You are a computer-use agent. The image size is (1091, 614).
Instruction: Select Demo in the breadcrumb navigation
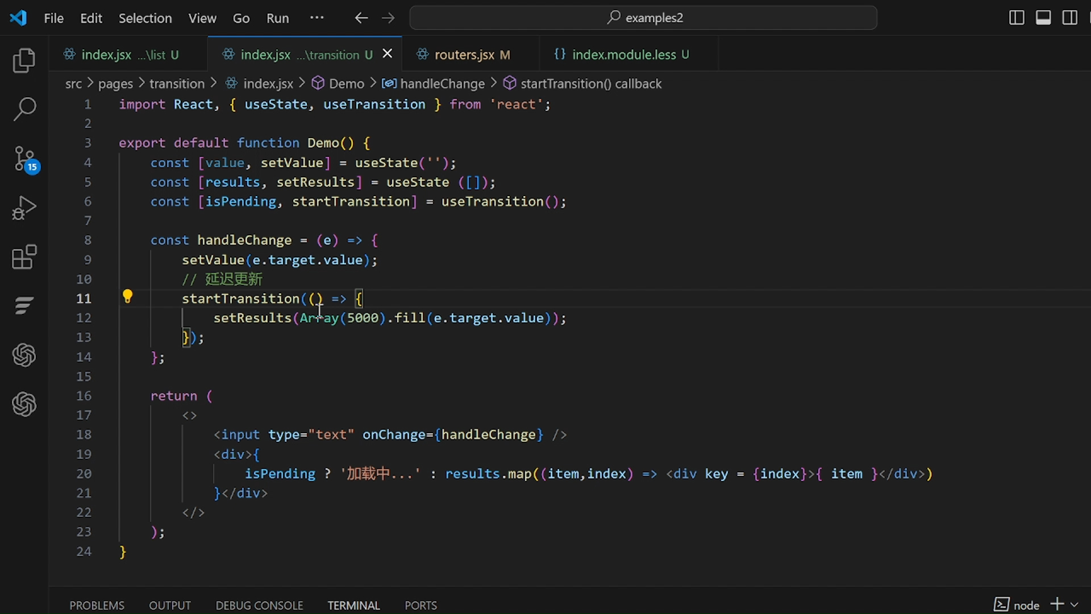pyautogui.click(x=346, y=83)
